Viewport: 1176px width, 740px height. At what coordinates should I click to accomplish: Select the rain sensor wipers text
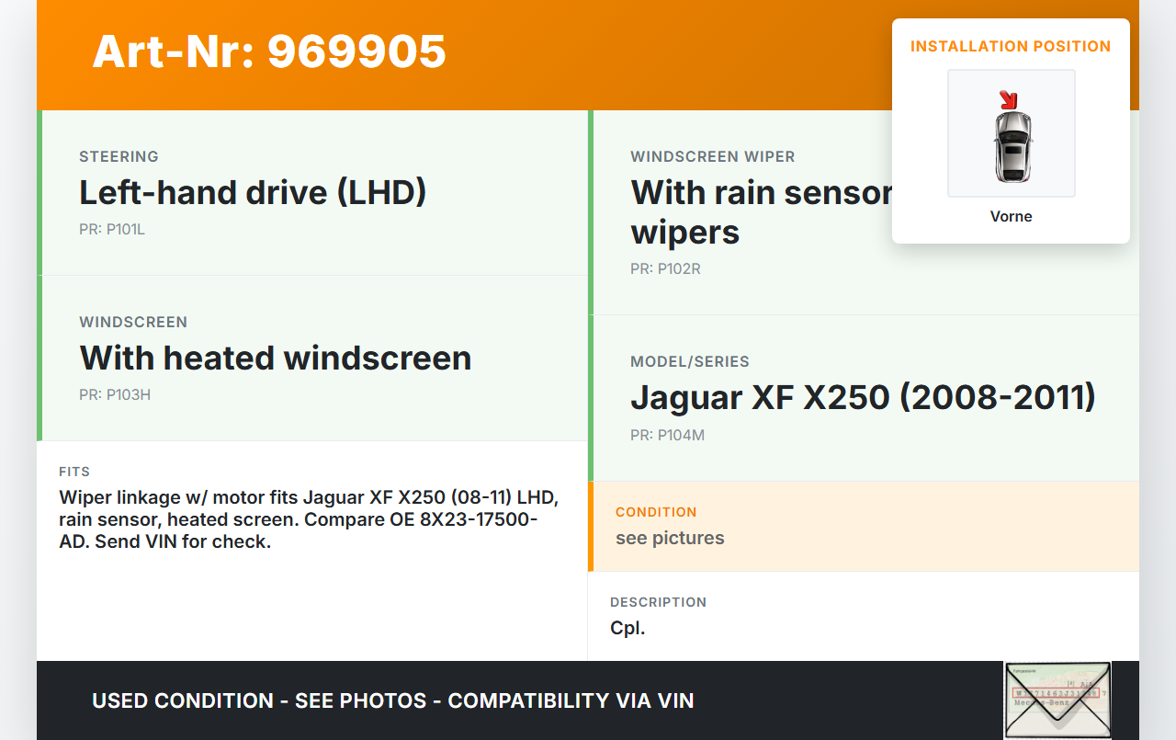pyautogui.click(x=761, y=212)
